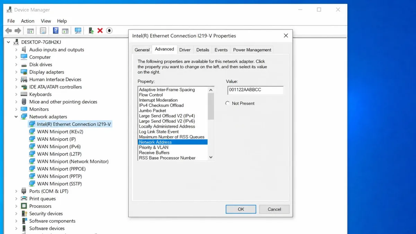
Task: Select Intel(R) Ethernet Connection I219-V in tree
Action: click(x=74, y=124)
